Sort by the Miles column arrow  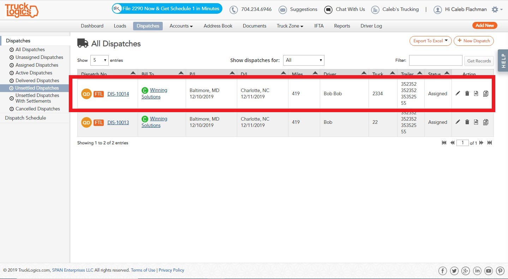pyautogui.click(x=315, y=73)
